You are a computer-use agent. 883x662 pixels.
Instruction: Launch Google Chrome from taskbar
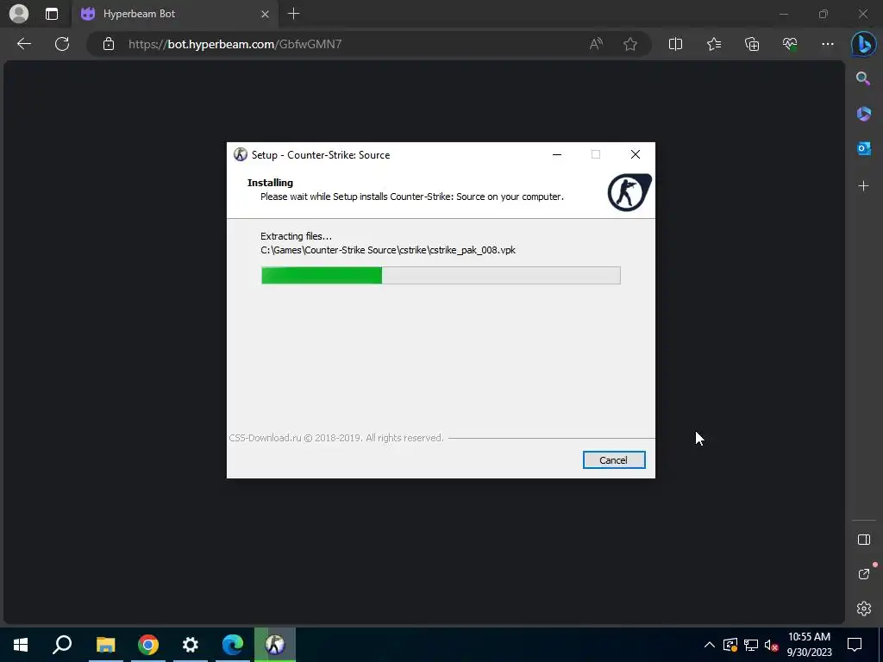pos(148,645)
